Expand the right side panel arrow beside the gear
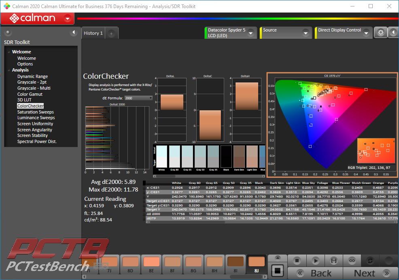The image size is (399, 280). click(x=393, y=32)
